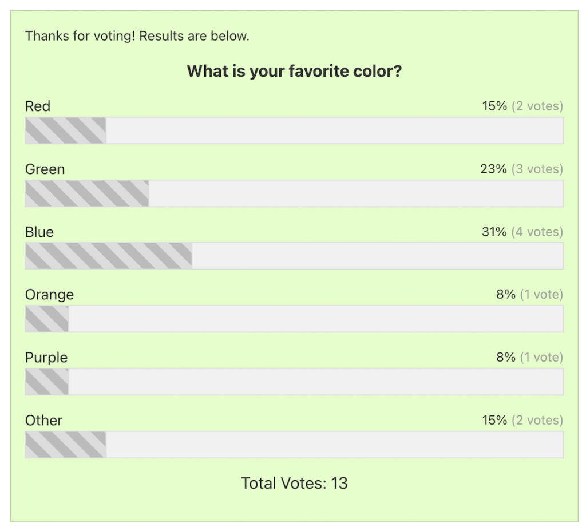This screenshot has width=586, height=531.
Task: Click the Blue option label
Action: click(39, 232)
